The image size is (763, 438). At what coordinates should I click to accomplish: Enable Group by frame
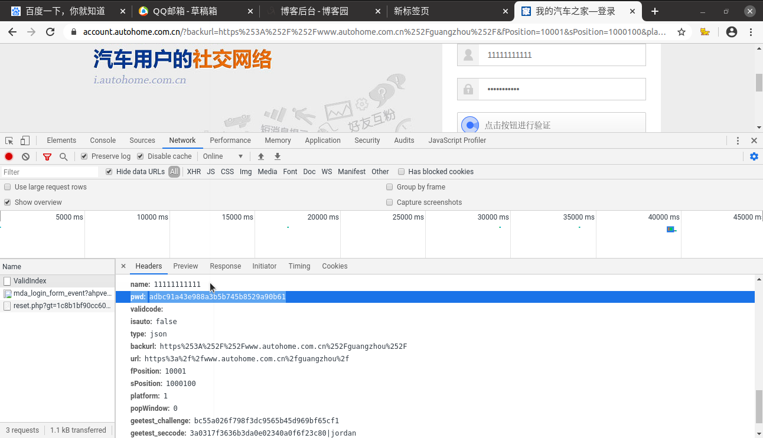(390, 187)
